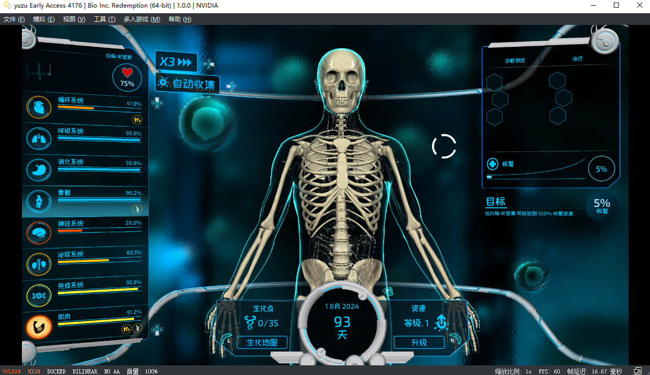
Task: Click the elderly badge in 肌肉 row
Action: click(x=137, y=329)
